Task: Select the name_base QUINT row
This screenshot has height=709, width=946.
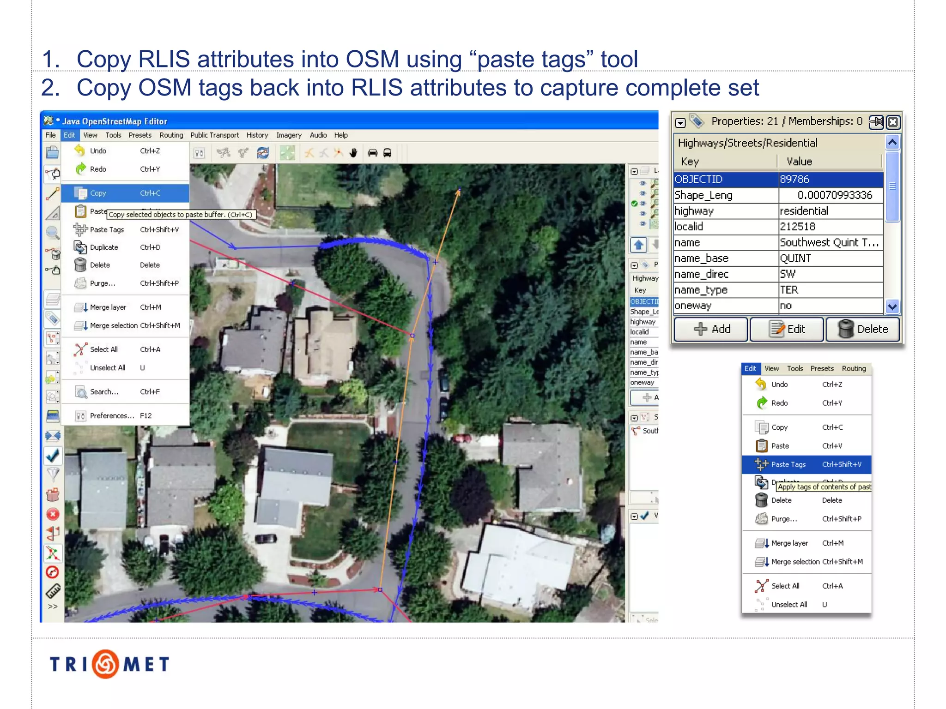Action: 778,258
